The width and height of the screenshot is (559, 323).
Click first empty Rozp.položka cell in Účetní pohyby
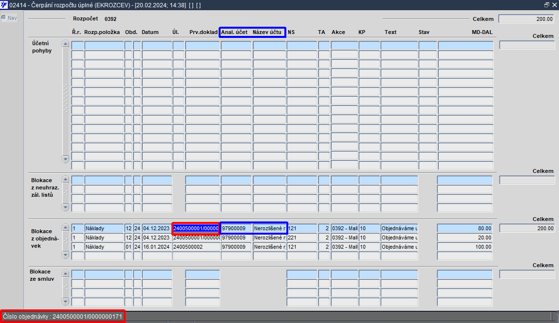coord(104,46)
